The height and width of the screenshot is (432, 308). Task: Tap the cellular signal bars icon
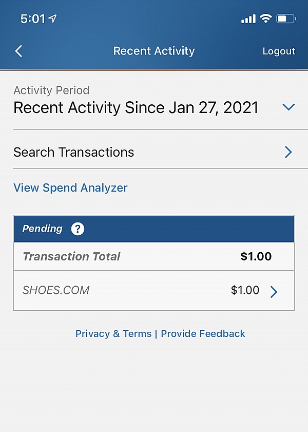point(248,19)
